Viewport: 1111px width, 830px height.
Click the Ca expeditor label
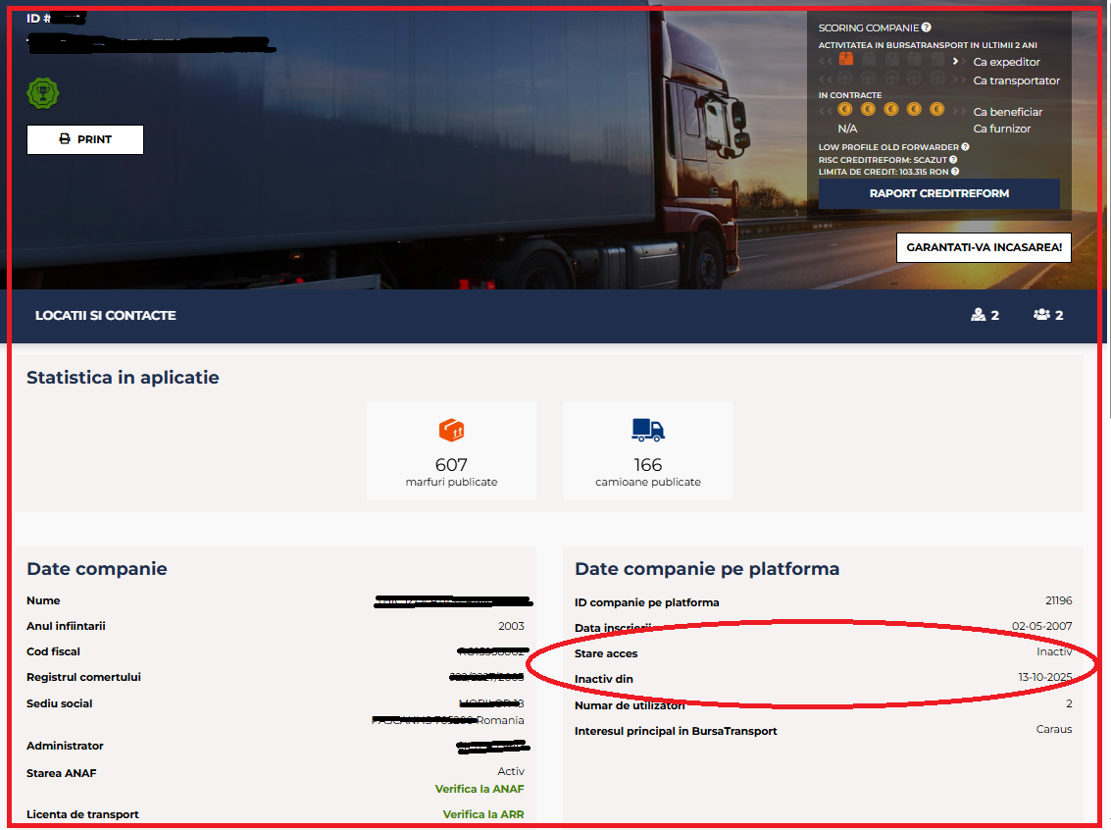[1006, 62]
